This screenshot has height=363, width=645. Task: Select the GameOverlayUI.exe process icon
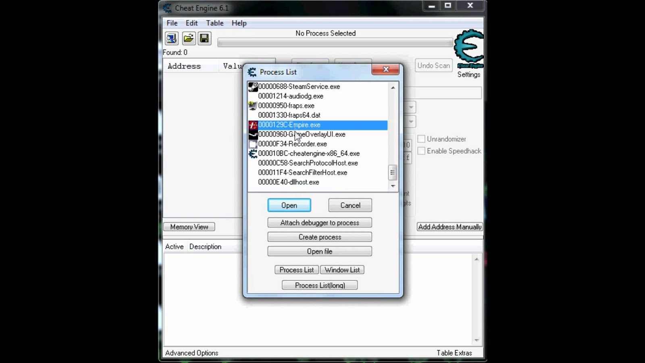(x=253, y=134)
